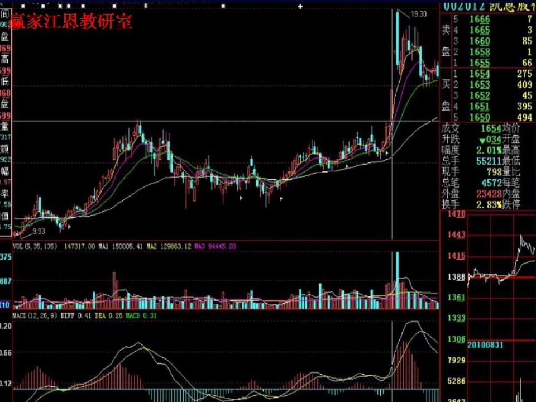Image resolution: width=536 pixels, height=402 pixels.
Task: Select the buy level 5 price 1650
Action: (x=479, y=117)
